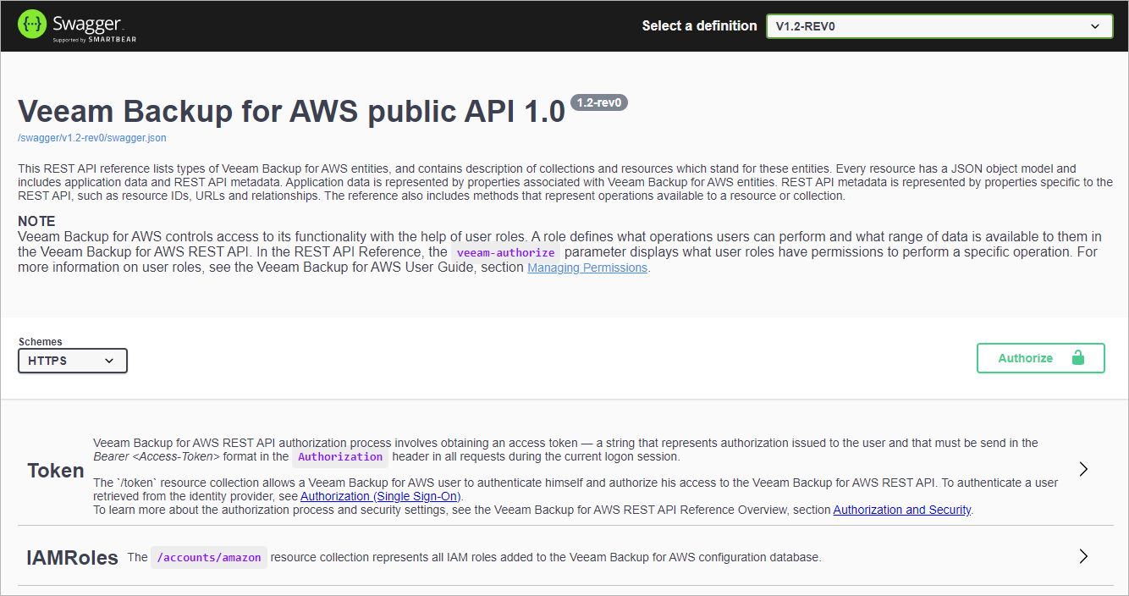Click the Supported by SmartBear text
1129x596 pixels.
pos(95,39)
